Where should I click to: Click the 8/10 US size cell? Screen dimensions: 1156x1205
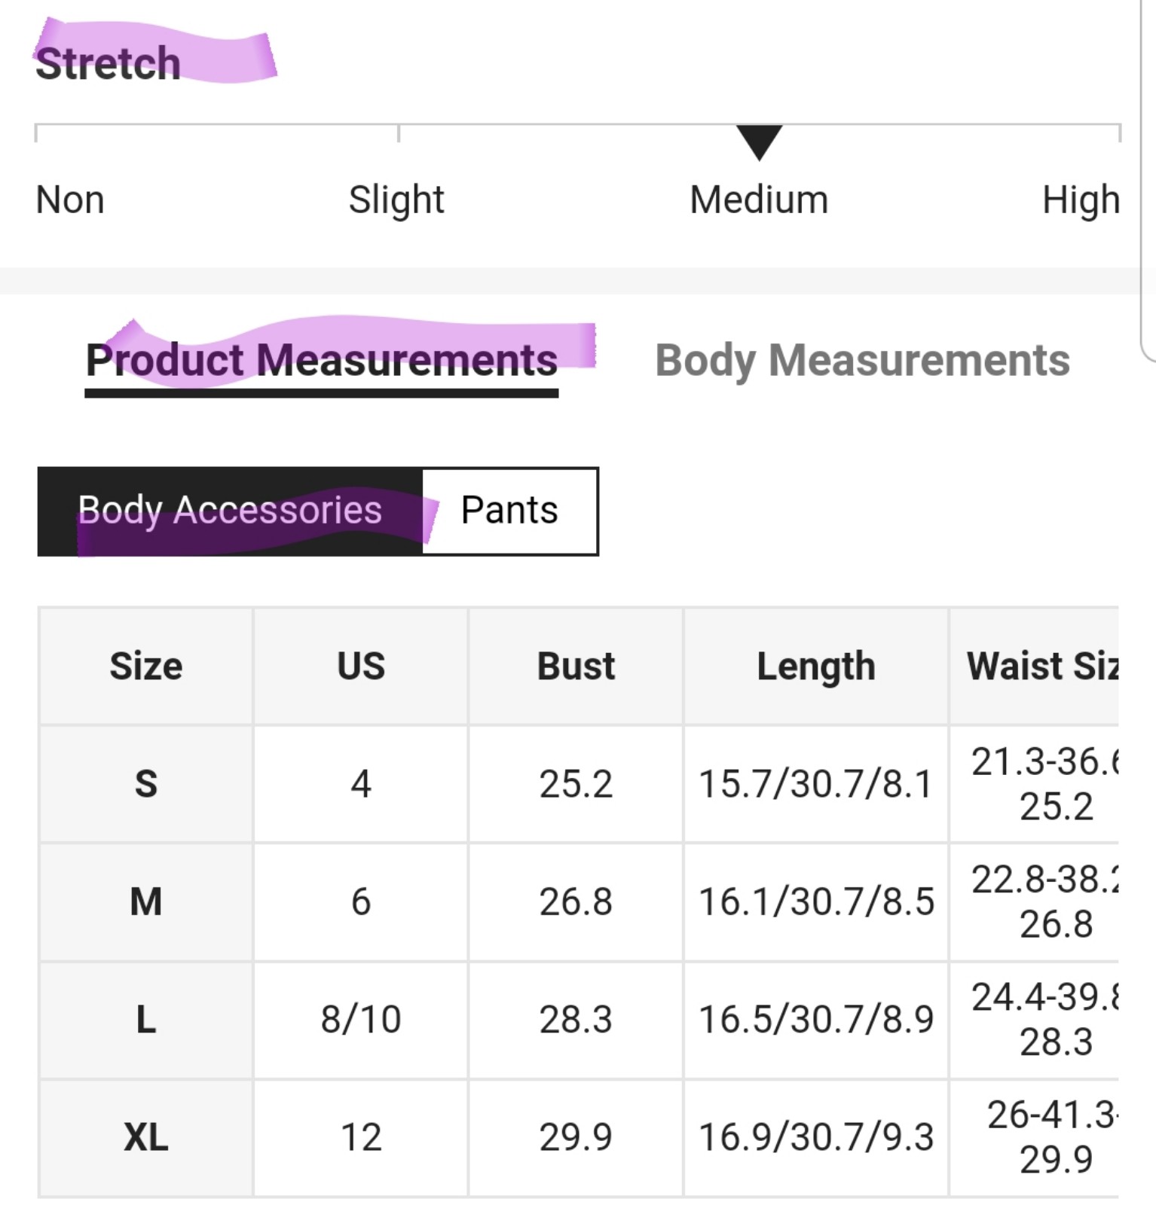point(361,1020)
